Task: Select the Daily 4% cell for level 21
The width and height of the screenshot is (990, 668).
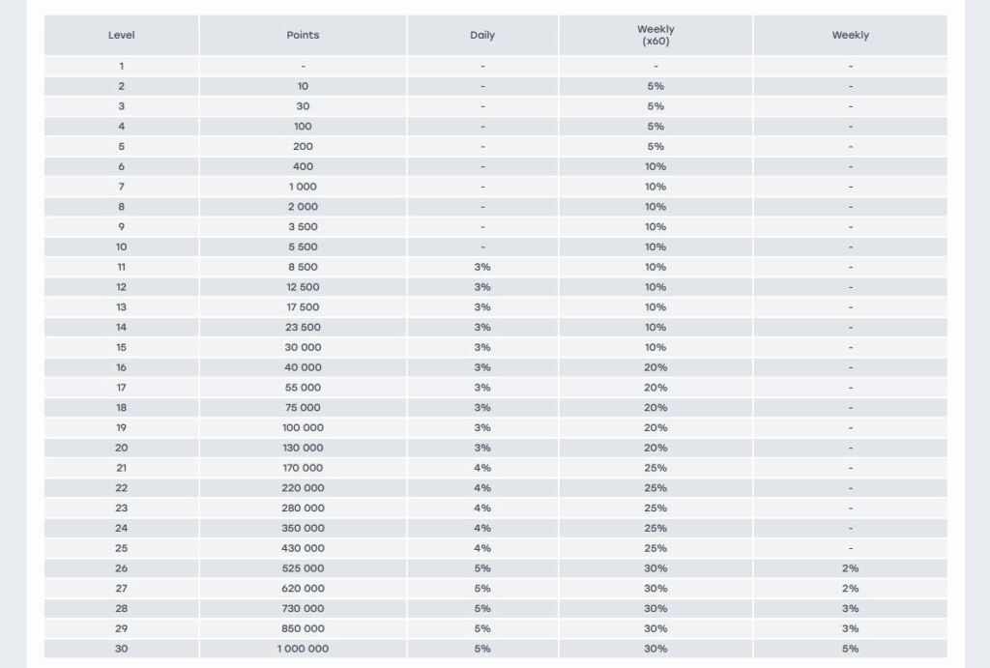Action: [482, 468]
